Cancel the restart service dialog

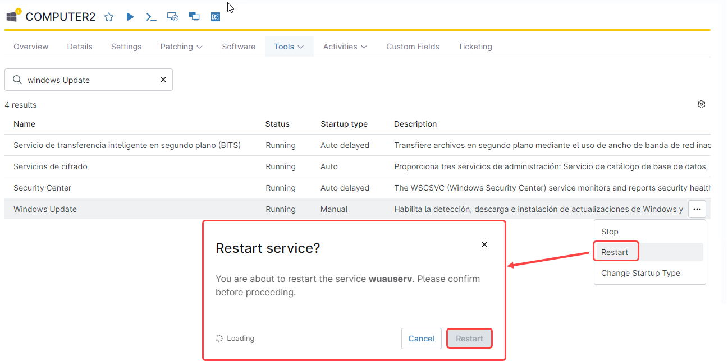click(422, 339)
